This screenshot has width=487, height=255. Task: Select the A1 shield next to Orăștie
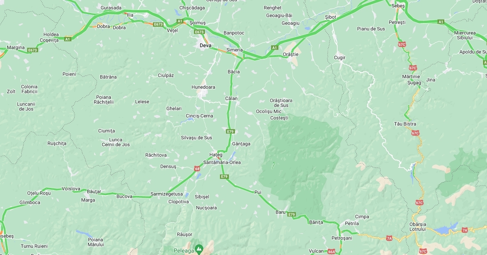(274, 48)
